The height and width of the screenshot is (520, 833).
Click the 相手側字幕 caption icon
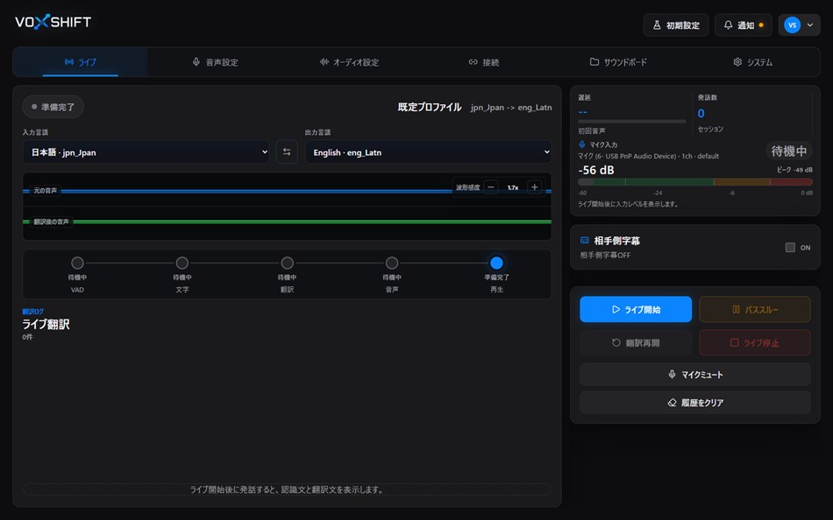pos(584,241)
